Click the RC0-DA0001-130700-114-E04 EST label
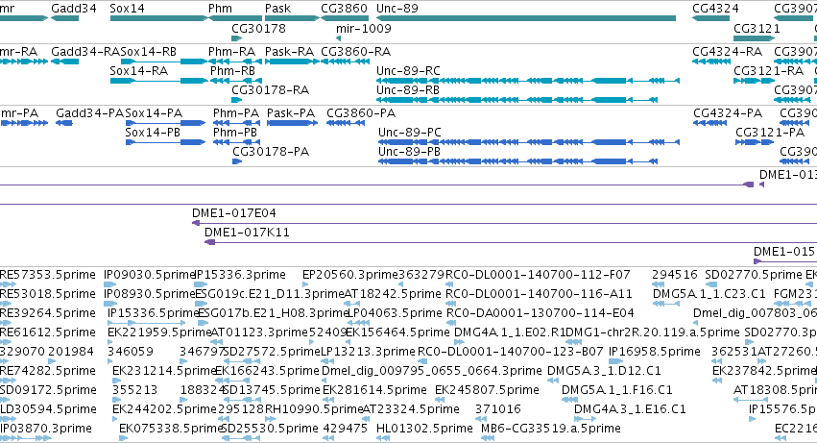 (x=540, y=313)
